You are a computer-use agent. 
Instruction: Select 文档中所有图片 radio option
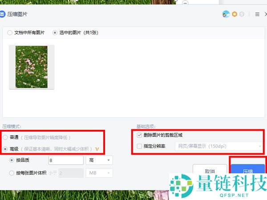point(10,32)
